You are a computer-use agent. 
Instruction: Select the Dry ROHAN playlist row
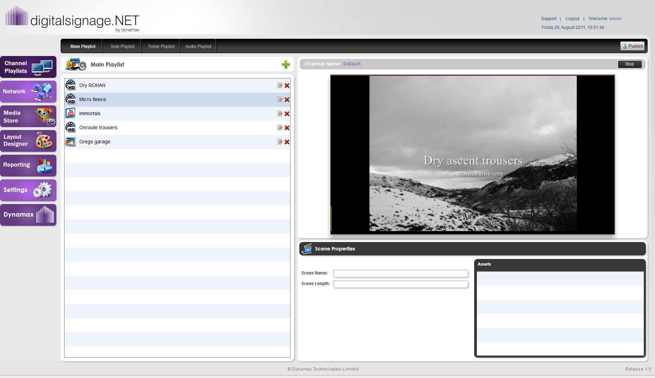coord(177,86)
